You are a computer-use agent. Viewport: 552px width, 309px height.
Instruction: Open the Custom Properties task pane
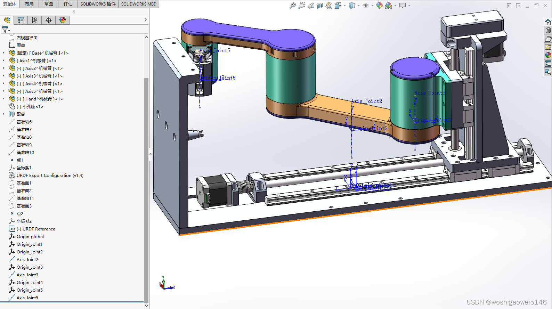(x=548, y=64)
